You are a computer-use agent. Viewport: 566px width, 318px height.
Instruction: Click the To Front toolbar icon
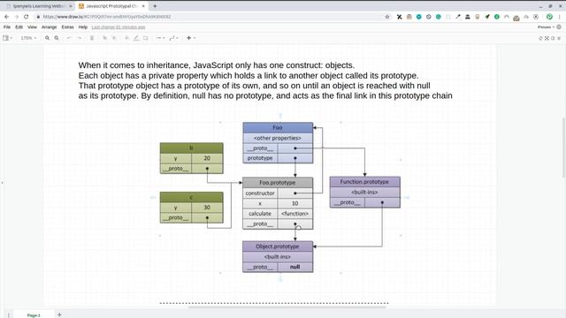(x=104, y=38)
